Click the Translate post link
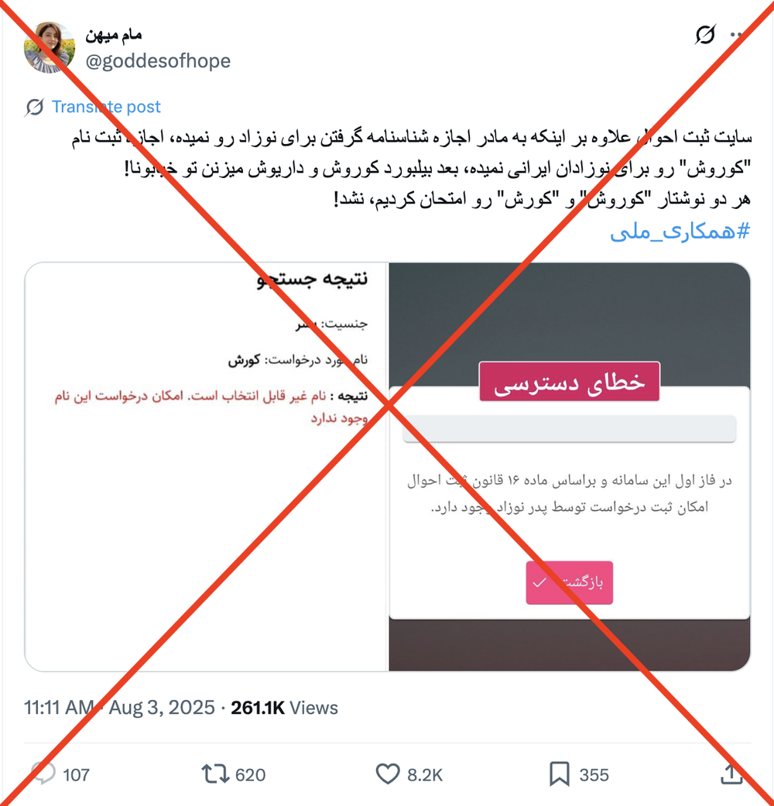This screenshot has height=806, width=774. [106, 106]
